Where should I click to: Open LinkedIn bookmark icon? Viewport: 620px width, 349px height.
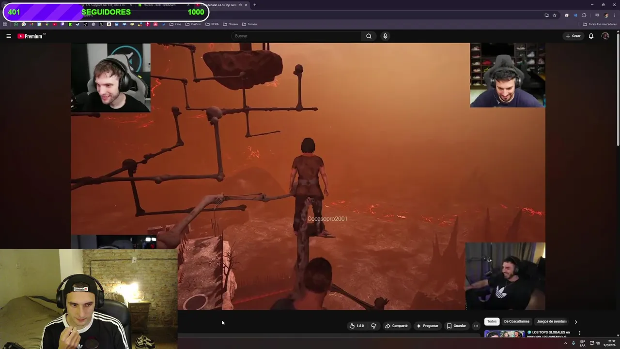[117, 24]
